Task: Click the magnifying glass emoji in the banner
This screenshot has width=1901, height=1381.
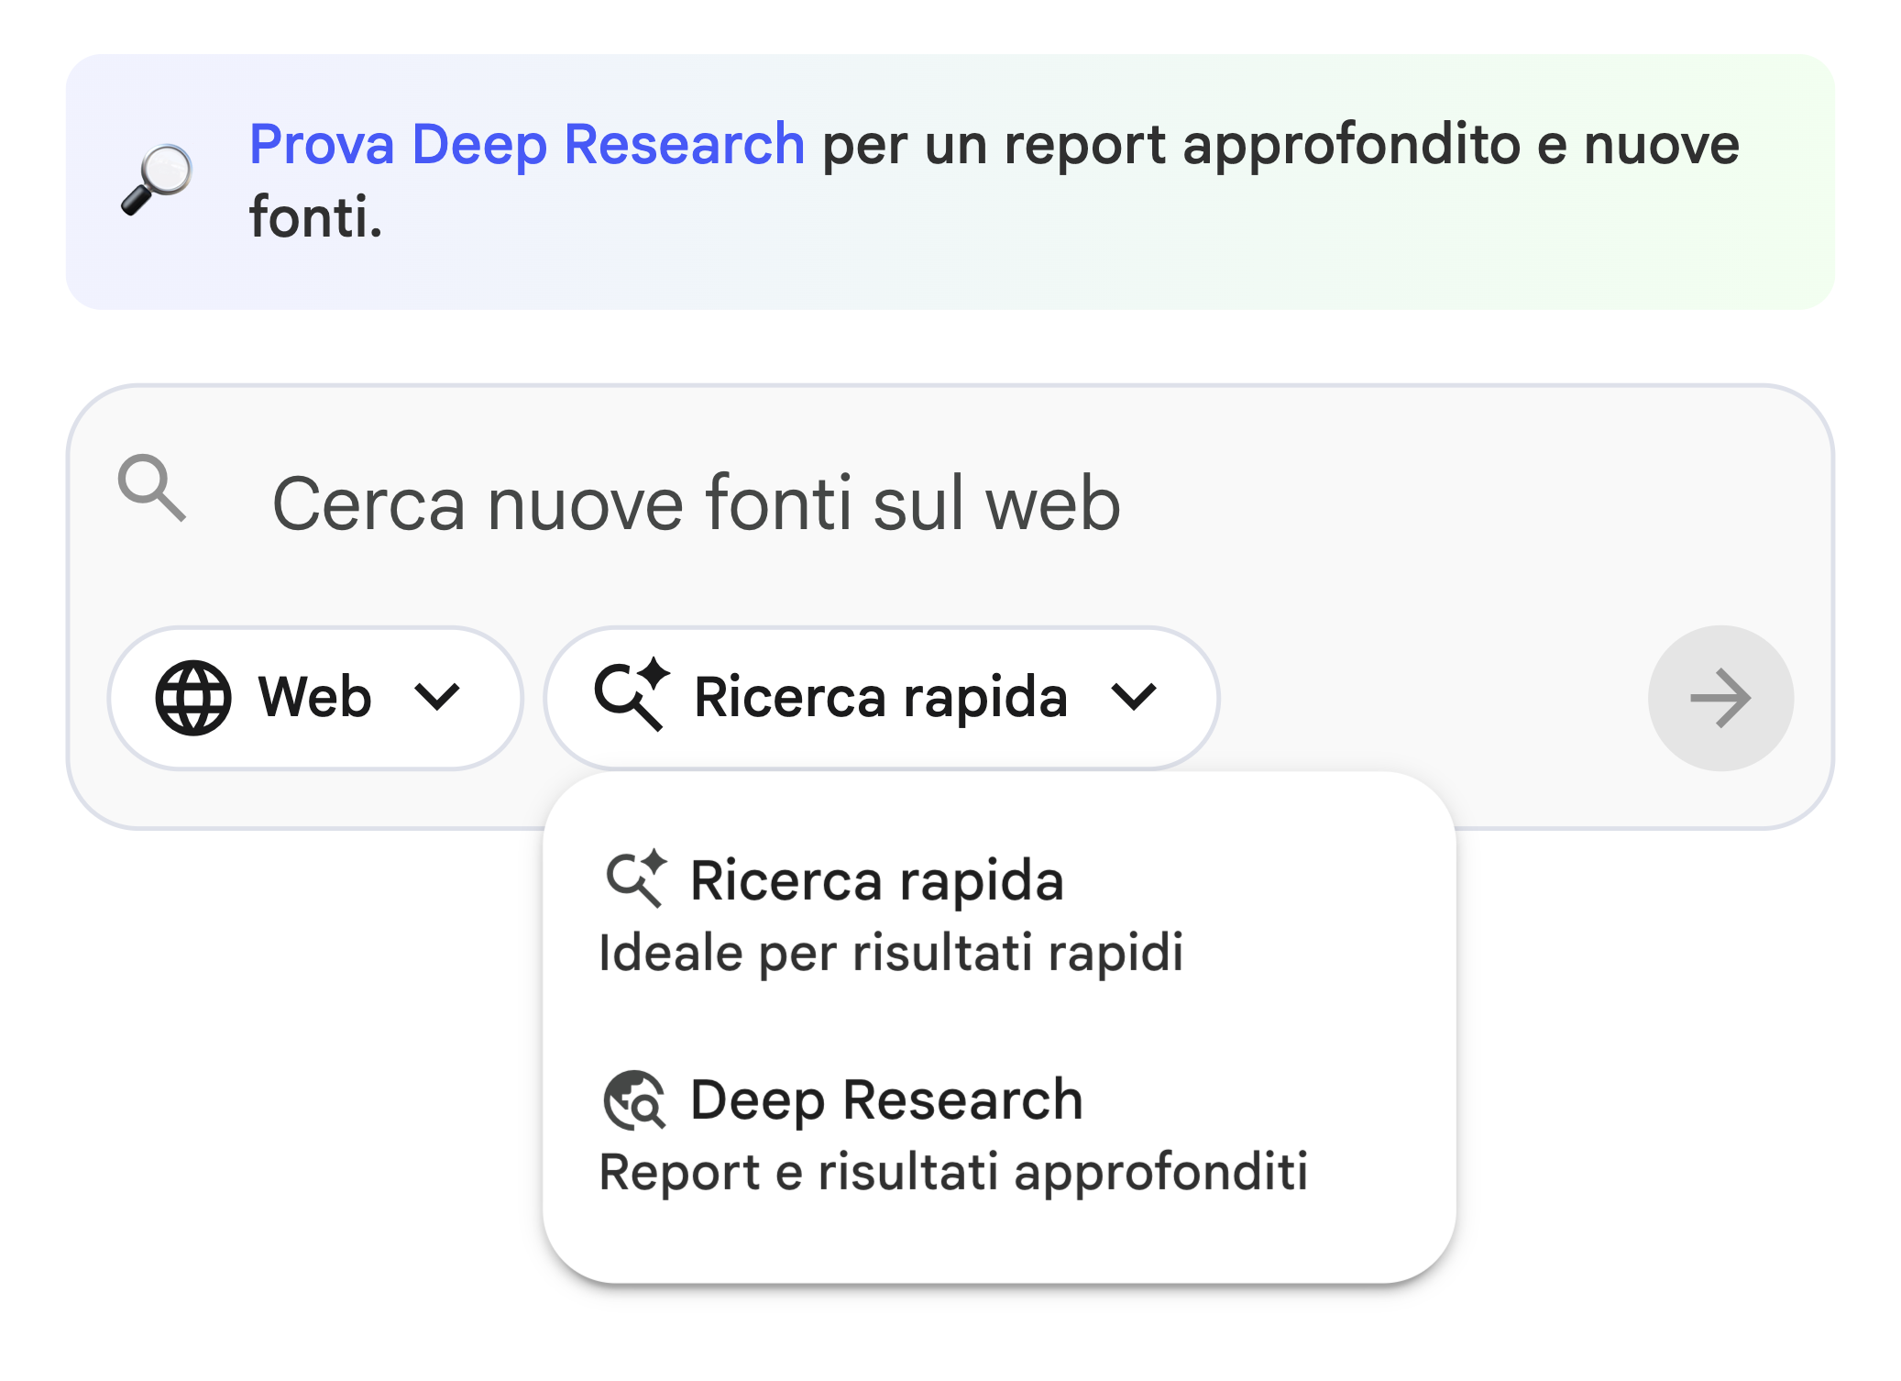Action: coord(157,180)
